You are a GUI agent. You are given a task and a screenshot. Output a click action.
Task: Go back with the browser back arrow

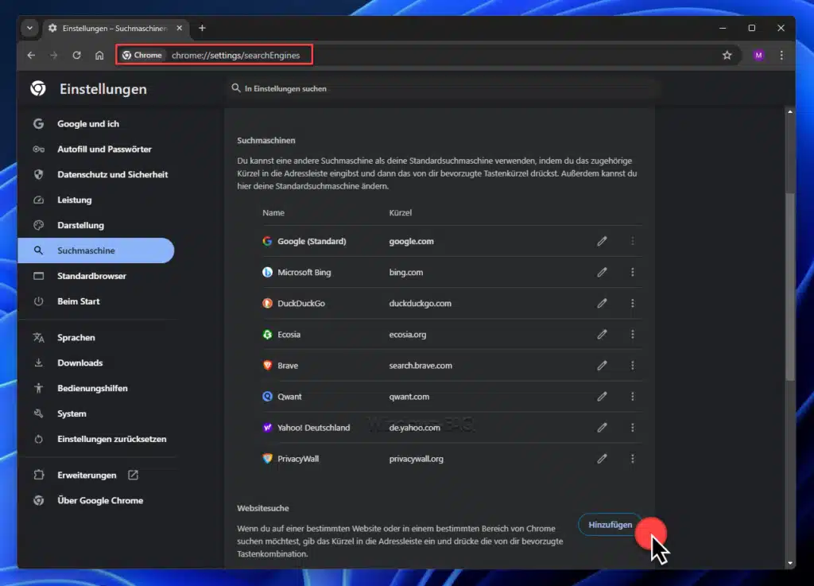(31, 55)
